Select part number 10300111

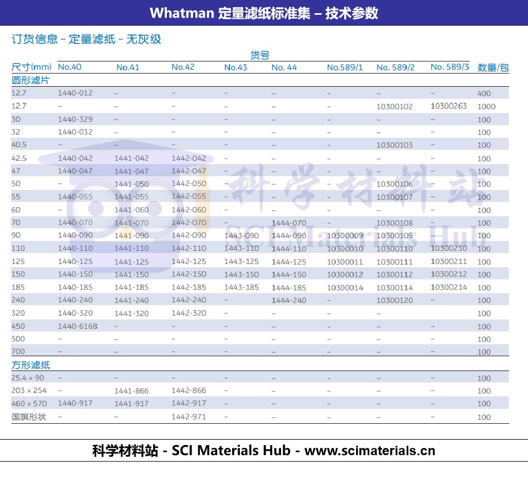394,262
